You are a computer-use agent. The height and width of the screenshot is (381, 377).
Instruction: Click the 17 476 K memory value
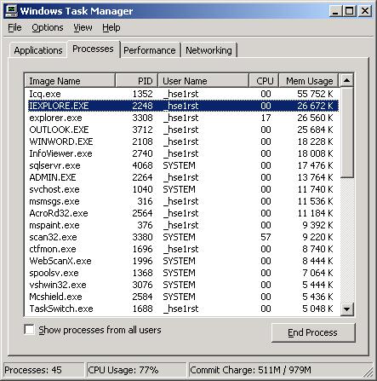pyautogui.click(x=315, y=165)
